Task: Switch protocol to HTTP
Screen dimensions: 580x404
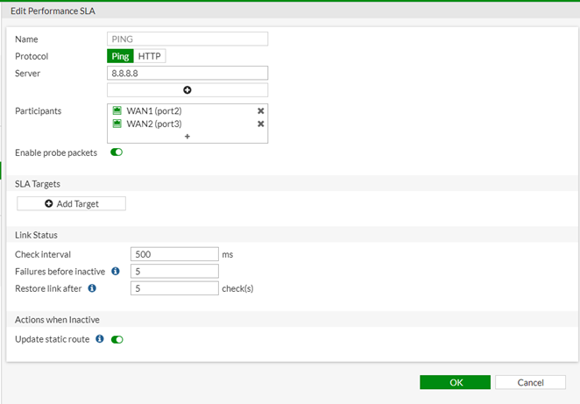Action: [x=150, y=56]
